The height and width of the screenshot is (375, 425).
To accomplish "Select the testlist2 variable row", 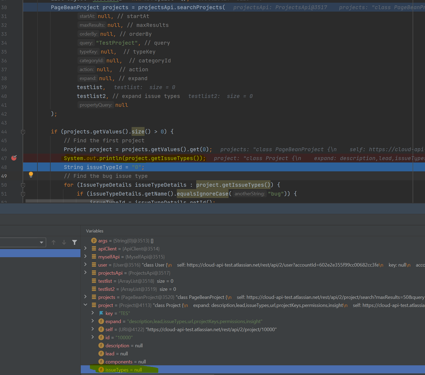I will (x=253, y=289).
